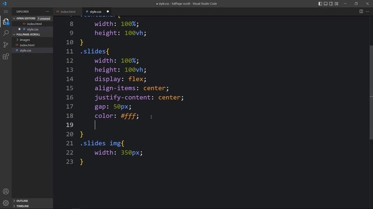Click the EXPLORER panel title
Image resolution: width=373 pixels, height=209 pixels.
(x=23, y=12)
